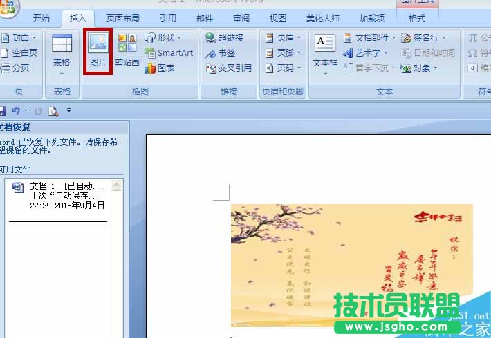
Task: Insert a Blank Page (空白页)
Action: tap(19, 53)
